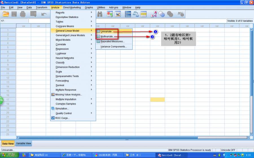Click the Insert Variable toolbar icon
254x158 pixels.
(x=118, y=14)
